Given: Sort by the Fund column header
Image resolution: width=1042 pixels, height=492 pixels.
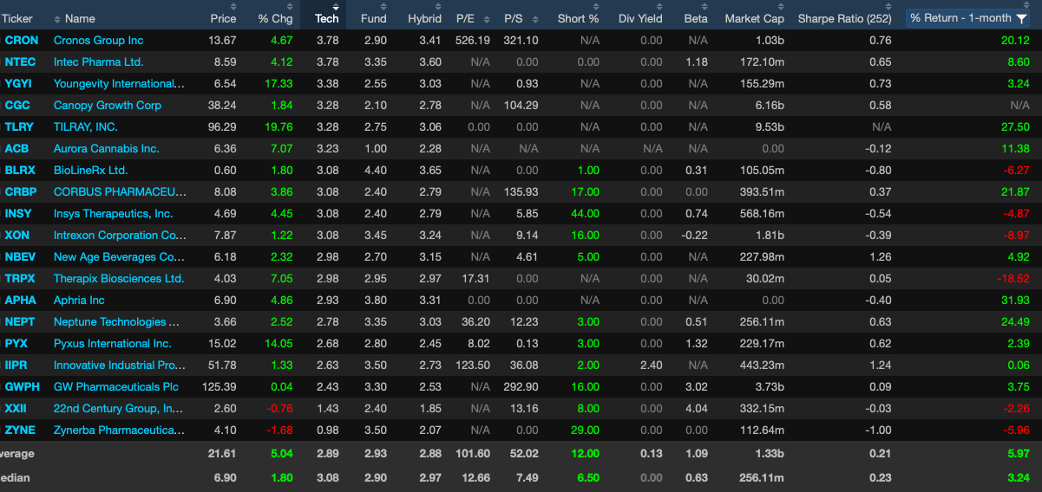Looking at the screenshot, I should tap(374, 18).
